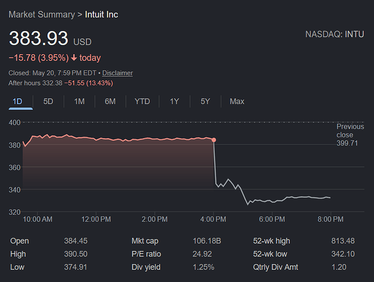
Task: Open the 5Y time range tab
Action: click(205, 102)
